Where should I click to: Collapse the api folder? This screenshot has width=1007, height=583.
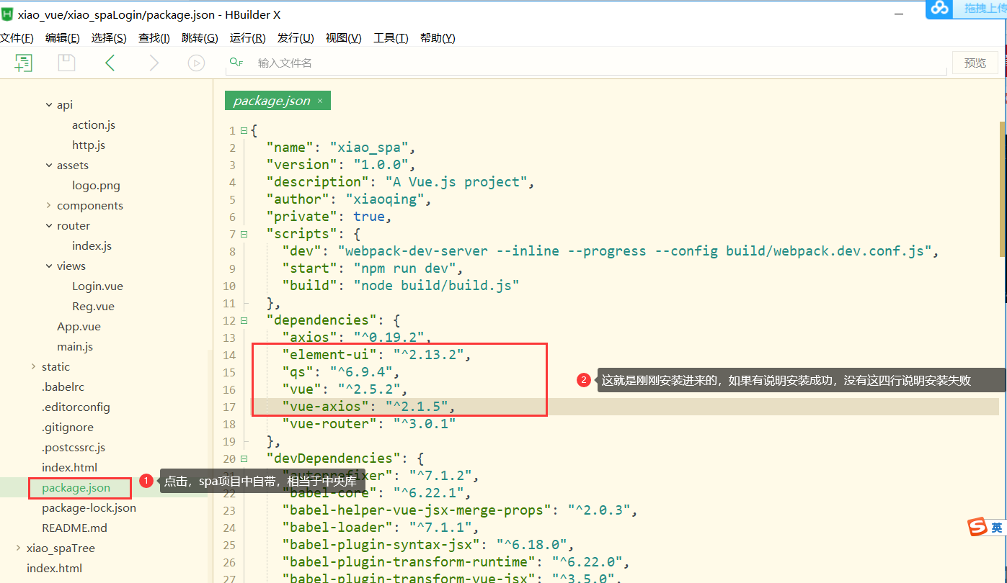click(x=49, y=104)
